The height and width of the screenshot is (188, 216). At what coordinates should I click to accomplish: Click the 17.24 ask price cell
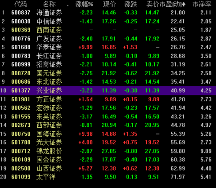point(152,22)
